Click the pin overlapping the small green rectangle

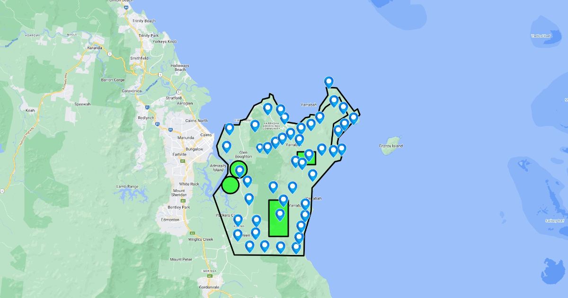tap(309, 156)
